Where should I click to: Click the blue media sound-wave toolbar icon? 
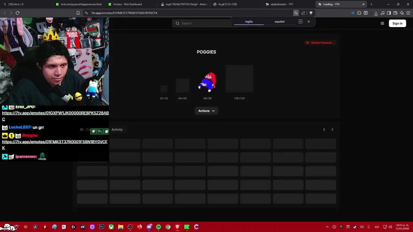353,13
